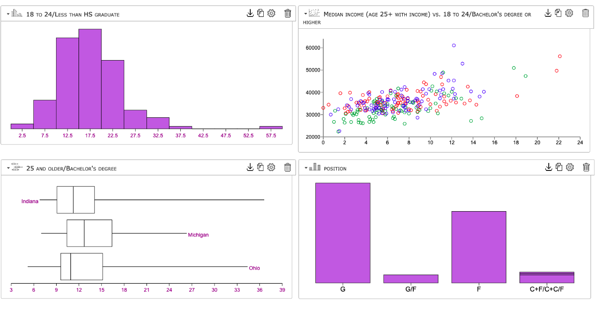Expand the boxplot panel disclosure triangle

pos(7,167)
